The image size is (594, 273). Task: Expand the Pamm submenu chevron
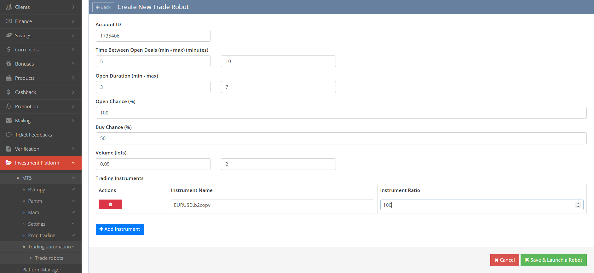[x=73, y=201]
